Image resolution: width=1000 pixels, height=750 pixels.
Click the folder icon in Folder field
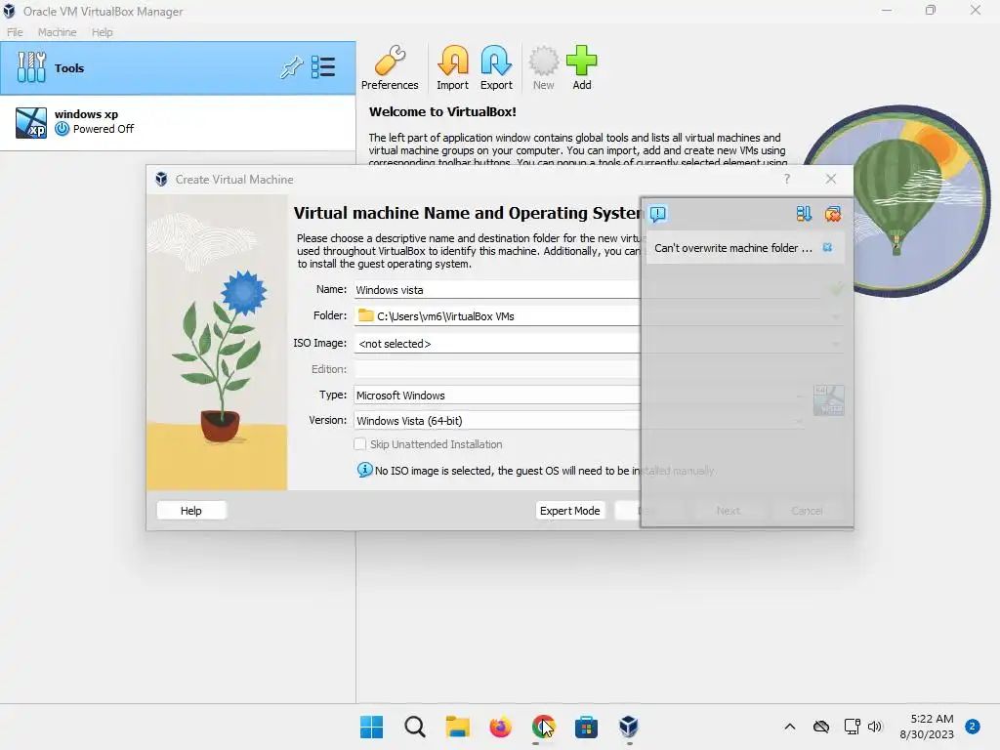366,315
